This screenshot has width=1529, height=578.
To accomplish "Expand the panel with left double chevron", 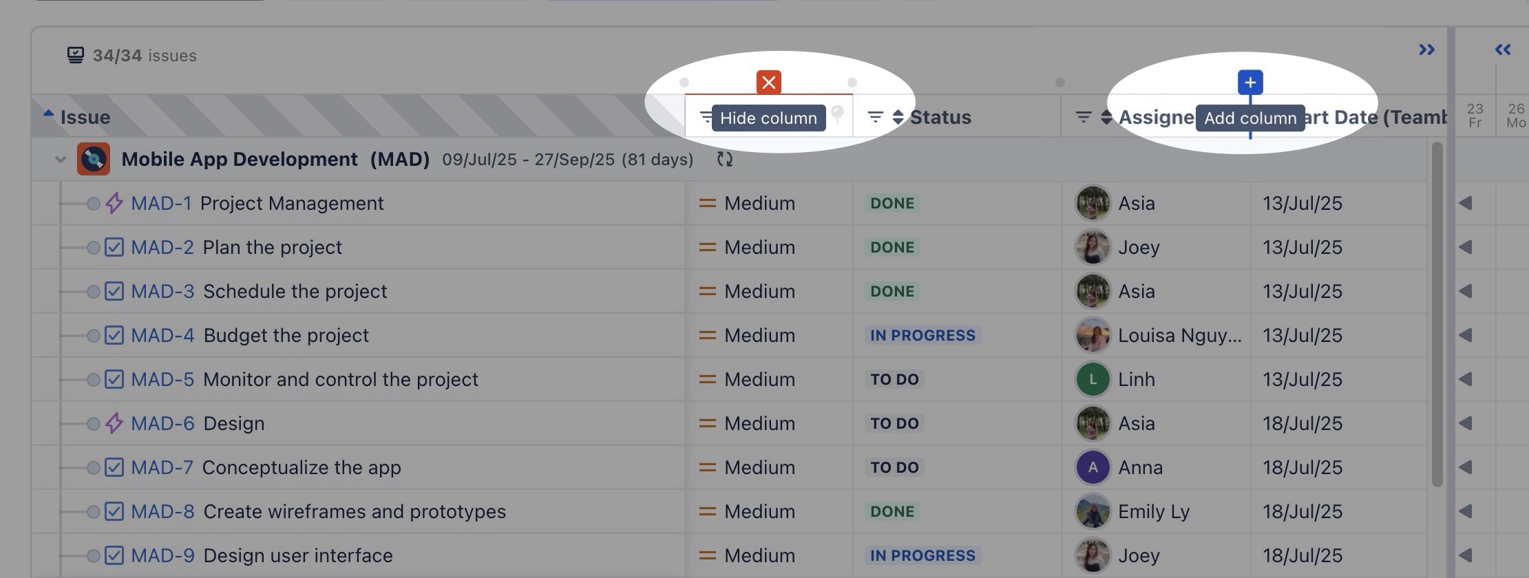I will 1503,50.
